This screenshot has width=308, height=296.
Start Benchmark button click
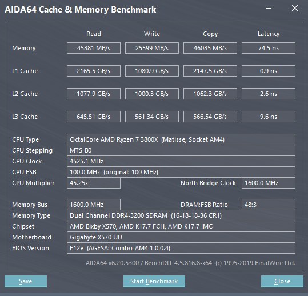pyautogui.click(x=154, y=281)
